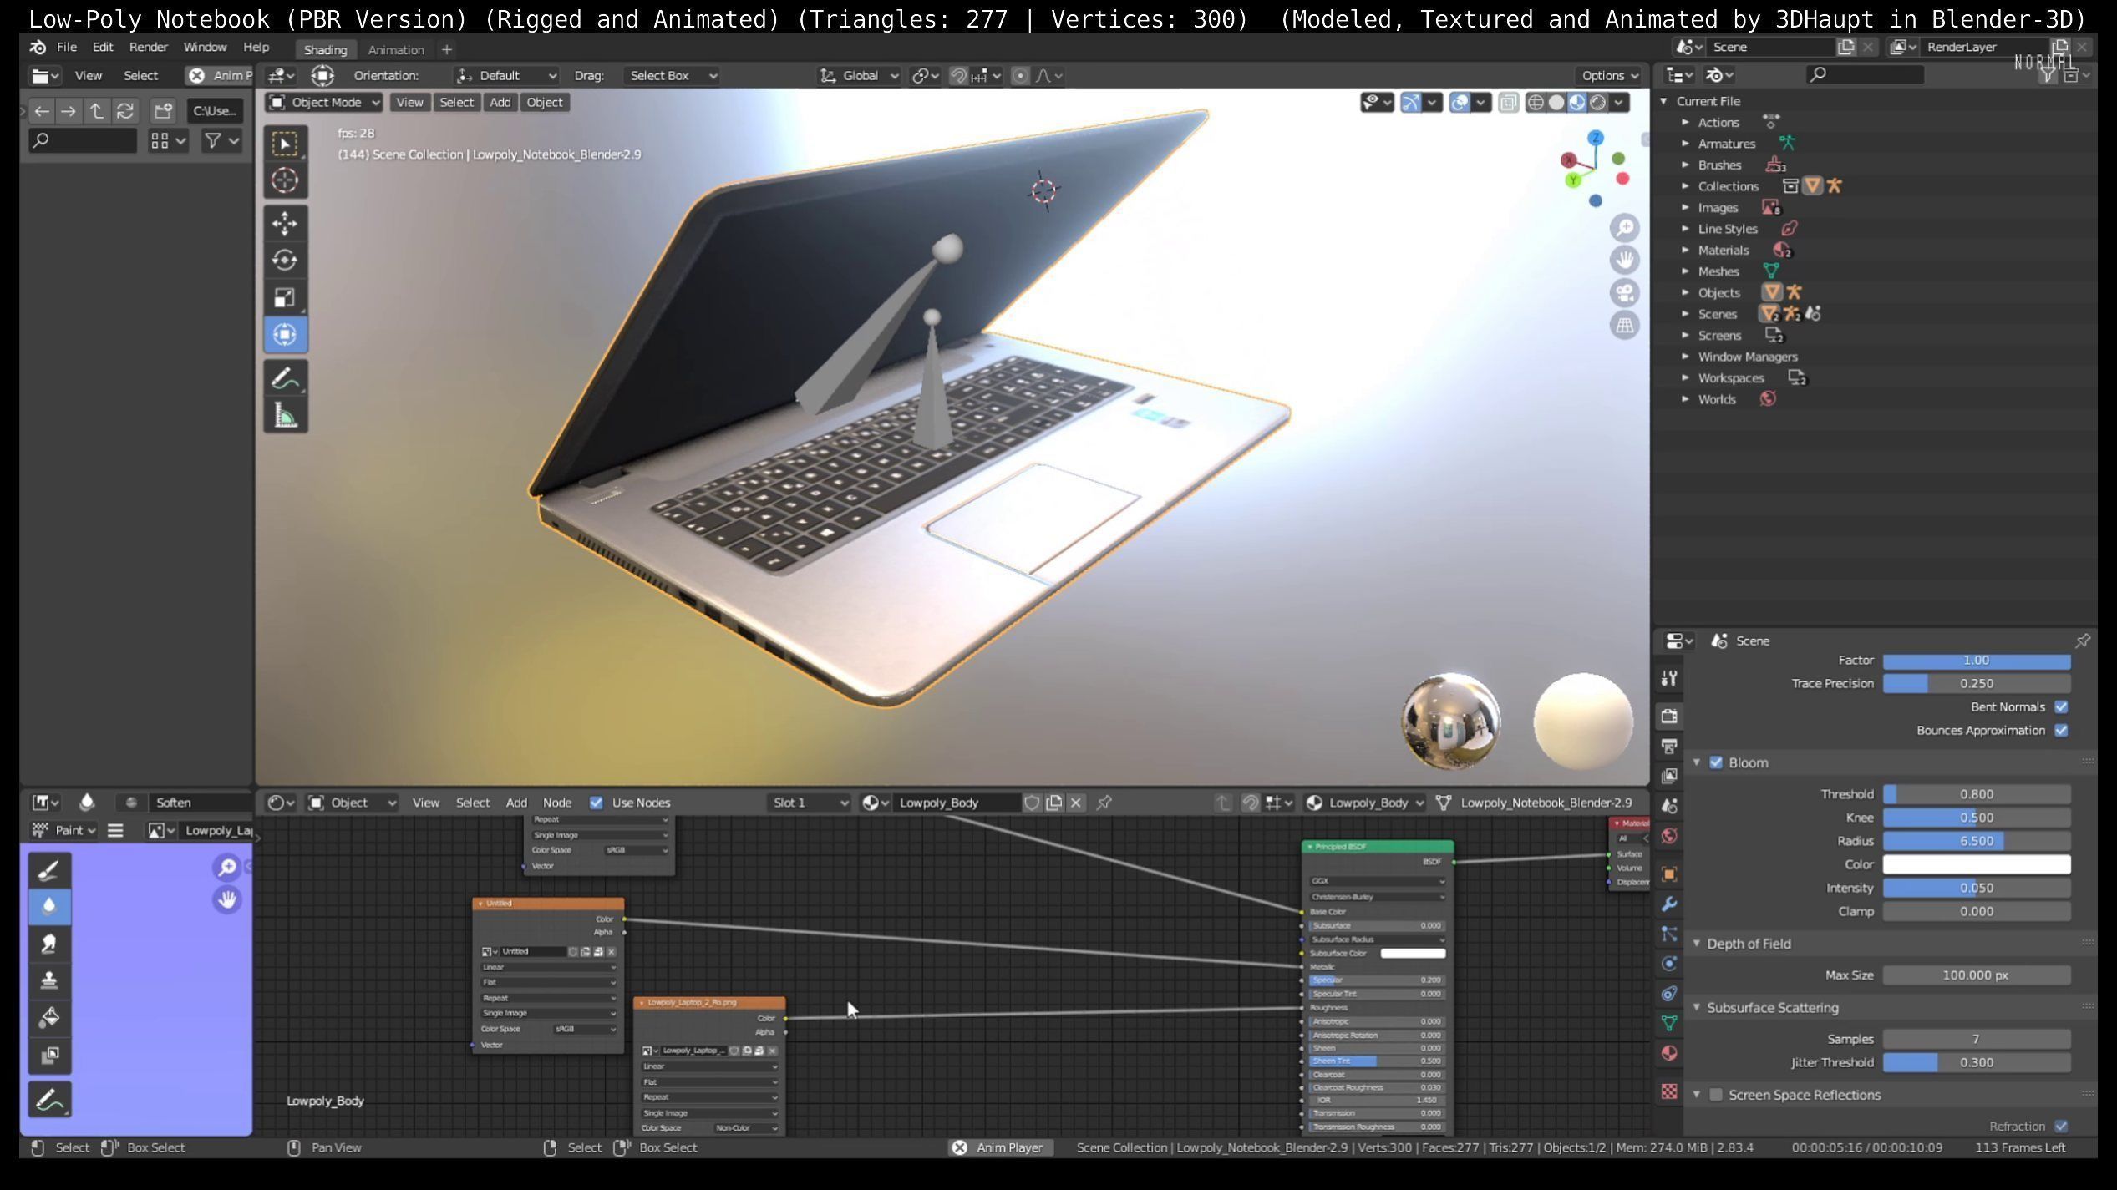The width and height of the screenshot is (2117, 1190).
Task: Uncheck Use Nodes in node editor
Action: coord(596,803)
